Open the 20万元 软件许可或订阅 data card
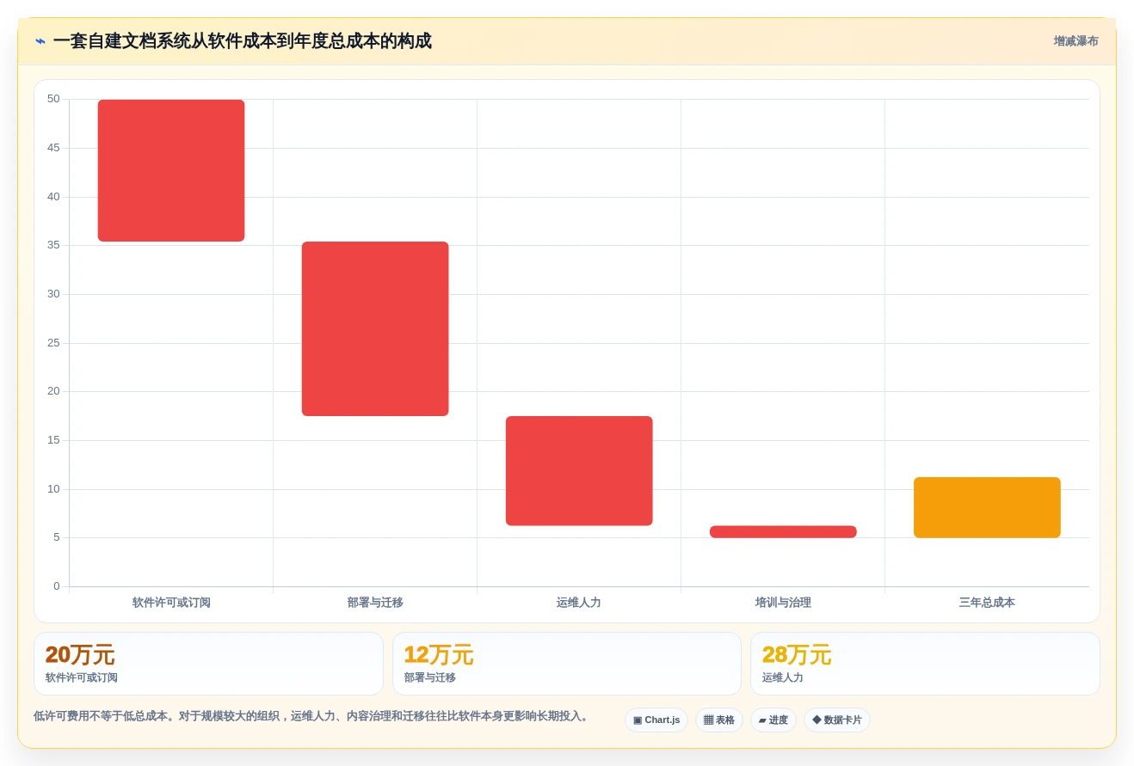The image size is (1134, 766). pyautogui.click(x=208, y=664)
